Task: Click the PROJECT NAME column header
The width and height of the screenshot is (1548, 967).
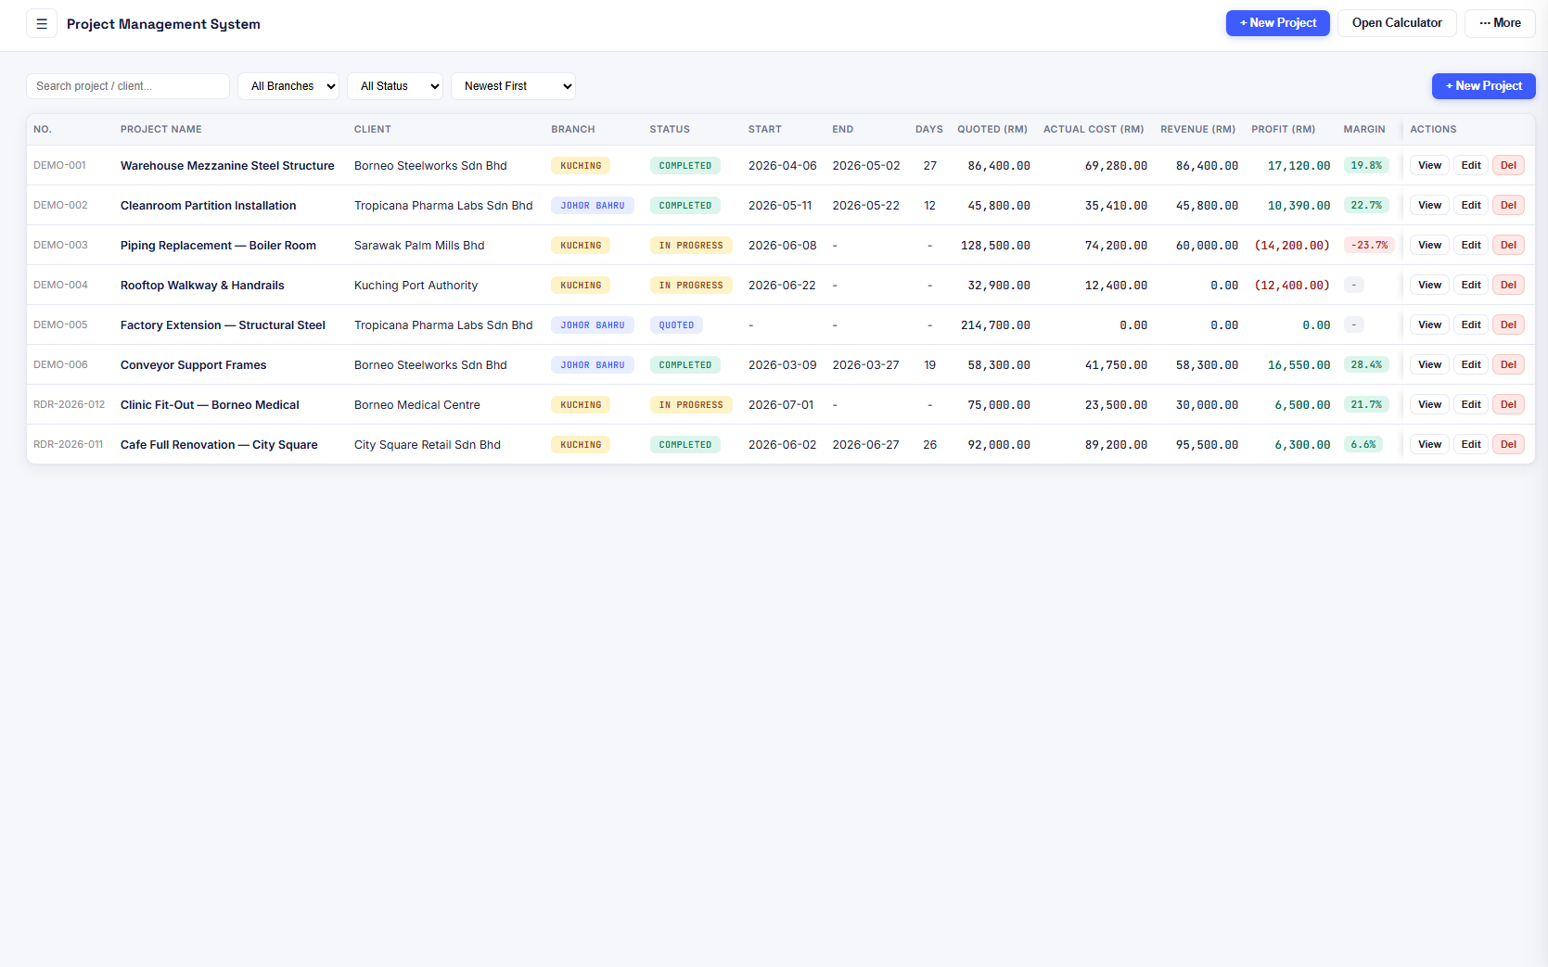Action: click(x=160, y=130)
